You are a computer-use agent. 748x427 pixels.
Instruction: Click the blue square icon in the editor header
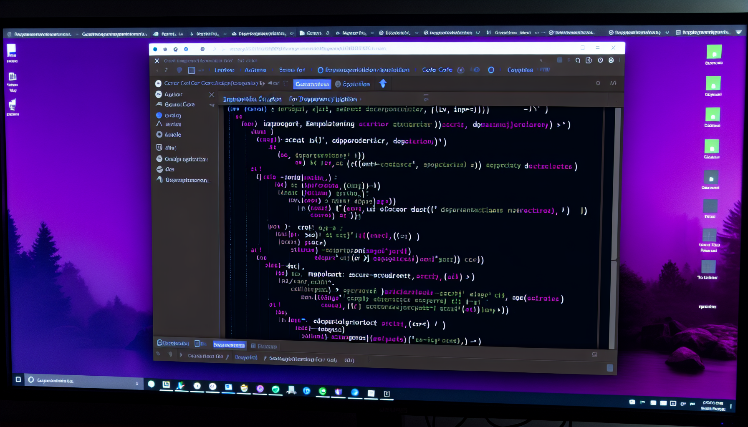click(559, 60)
